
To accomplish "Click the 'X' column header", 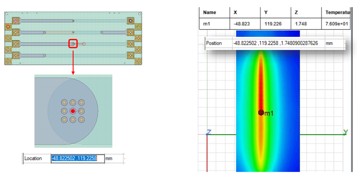I will (x=245, y=12).
